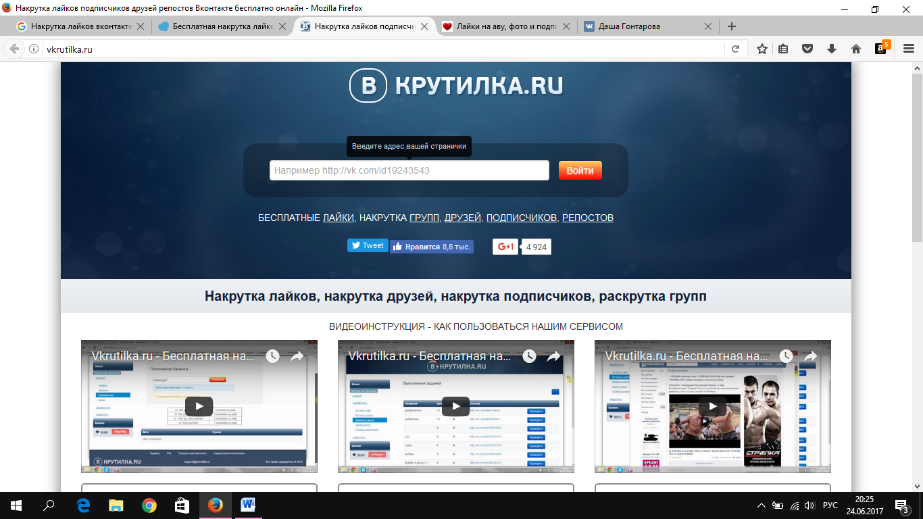Click the Tweet button
923x519 pixels.
click(368, 245)
